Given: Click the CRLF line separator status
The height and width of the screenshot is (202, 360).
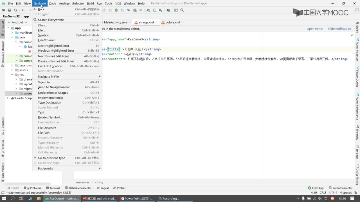Looking at the screenshot, I should click(323, 192).
